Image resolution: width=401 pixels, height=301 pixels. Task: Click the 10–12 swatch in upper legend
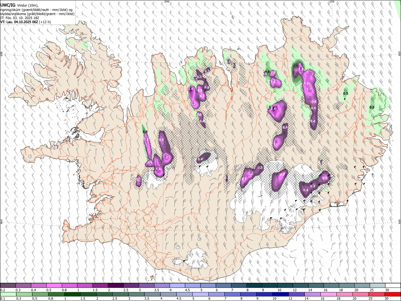coord(284,285)
